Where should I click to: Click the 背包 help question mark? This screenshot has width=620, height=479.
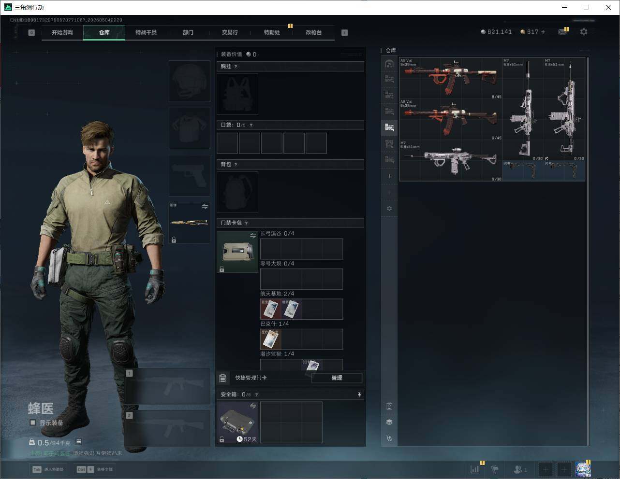pos(236,165)
